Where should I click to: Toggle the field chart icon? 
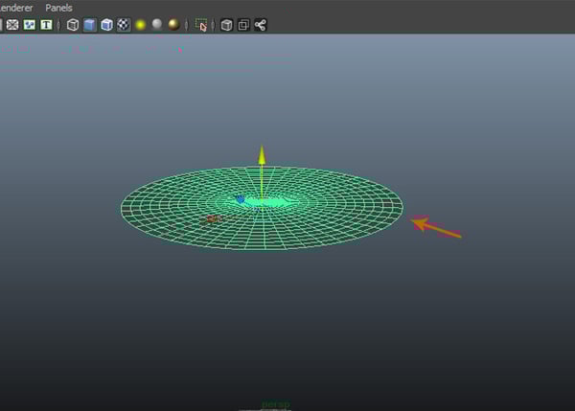point(12,25)
